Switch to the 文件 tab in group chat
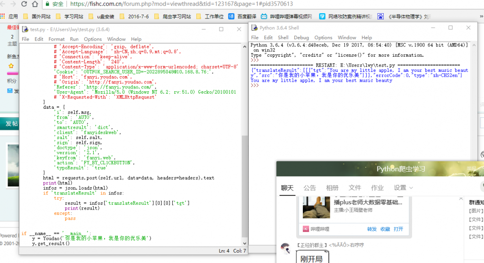The image size is (484, 263). click(355, 188)
